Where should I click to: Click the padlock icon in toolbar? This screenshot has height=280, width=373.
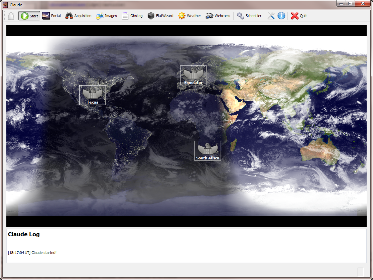11,16
